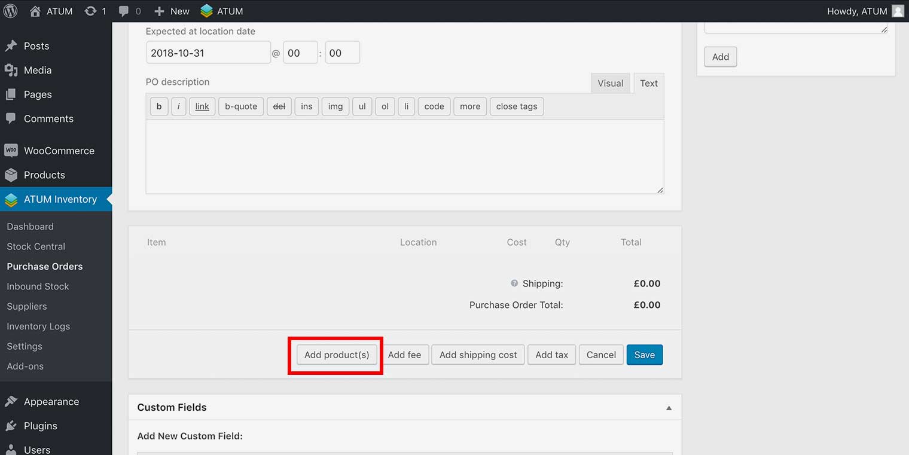The image size is (909, 455).
Task: Click the Shipping help question mark icon
Action: tap(514, 283)
